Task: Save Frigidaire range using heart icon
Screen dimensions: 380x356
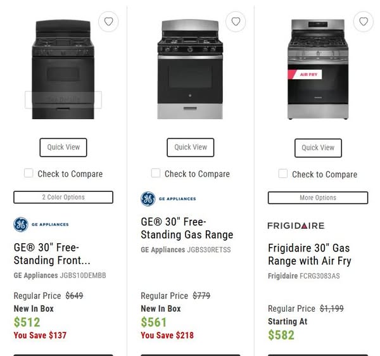Action: coord(363,22)
